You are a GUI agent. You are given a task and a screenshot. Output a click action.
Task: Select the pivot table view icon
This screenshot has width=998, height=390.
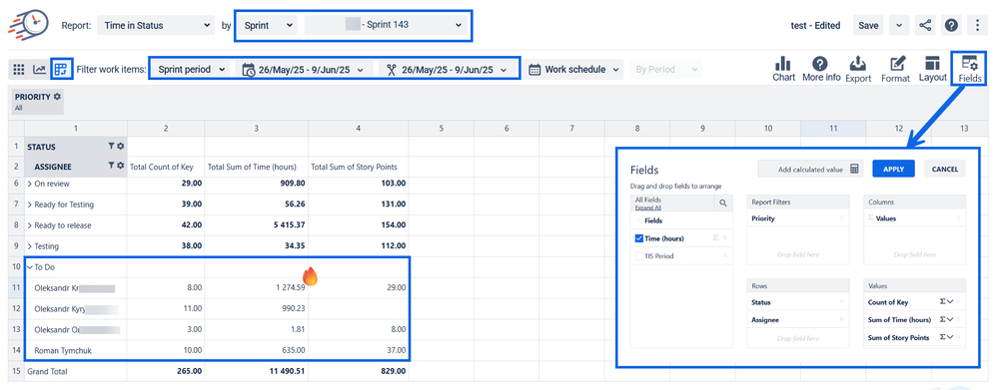point(61,69)
